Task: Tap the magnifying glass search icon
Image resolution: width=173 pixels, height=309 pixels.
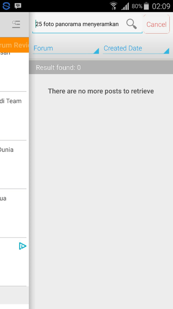Action: click(132, 24)
